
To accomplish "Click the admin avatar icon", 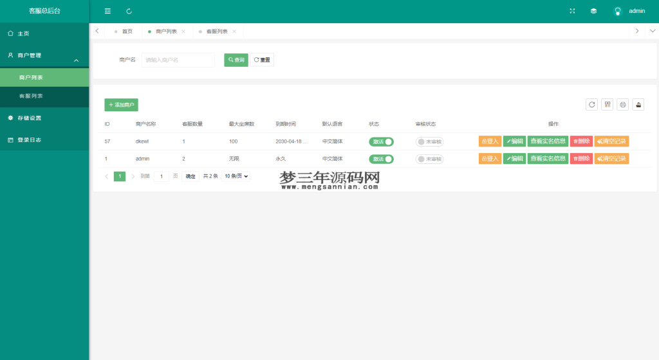I will [x=617, y=12].
